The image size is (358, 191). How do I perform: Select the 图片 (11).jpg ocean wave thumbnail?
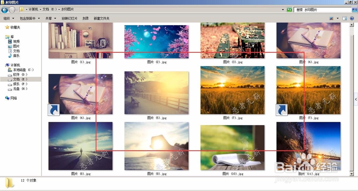click(x=309, y=146)
